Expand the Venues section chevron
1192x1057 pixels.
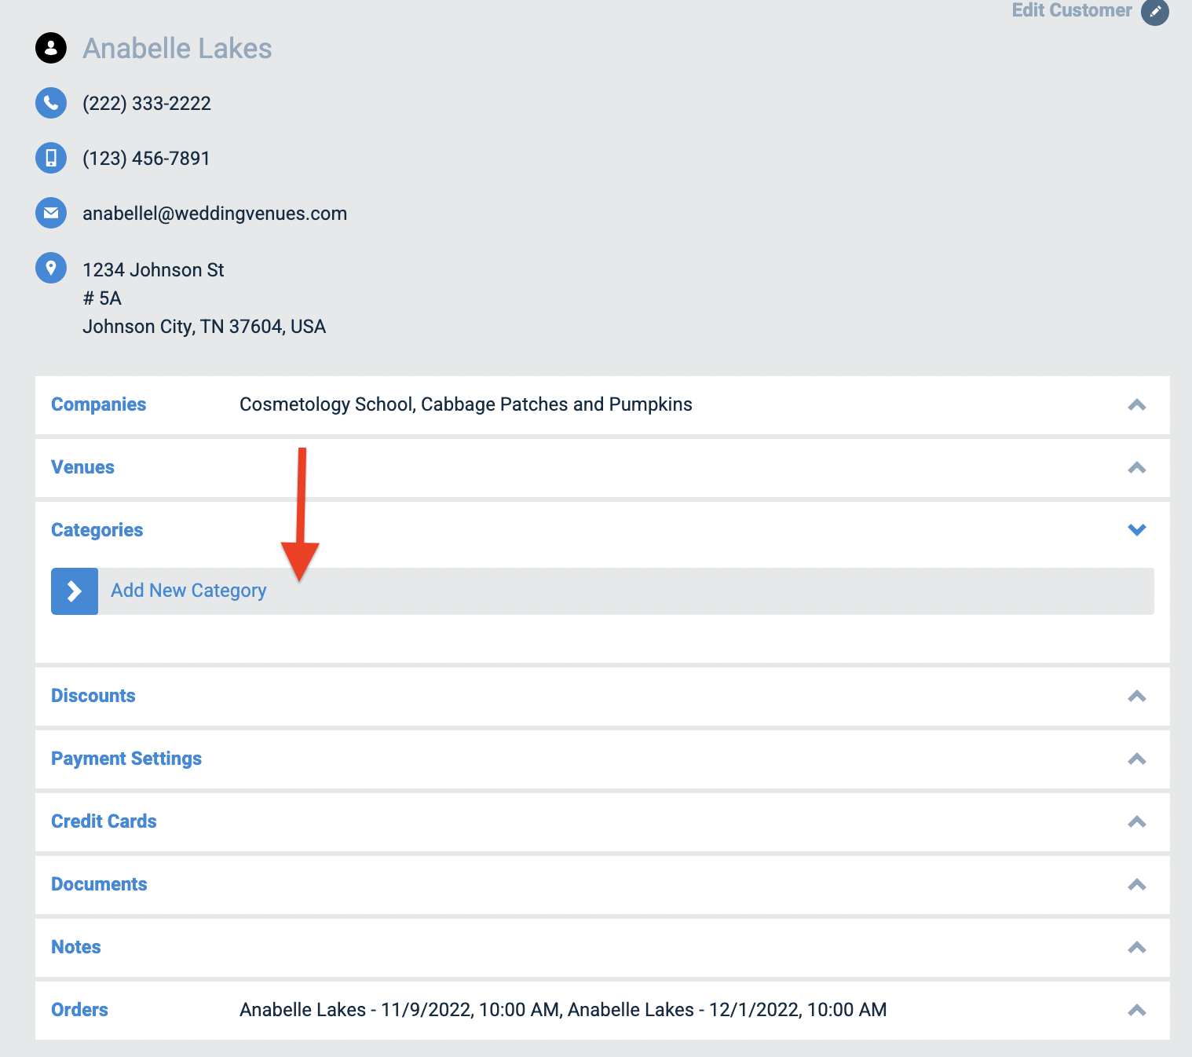(1137, 468)
